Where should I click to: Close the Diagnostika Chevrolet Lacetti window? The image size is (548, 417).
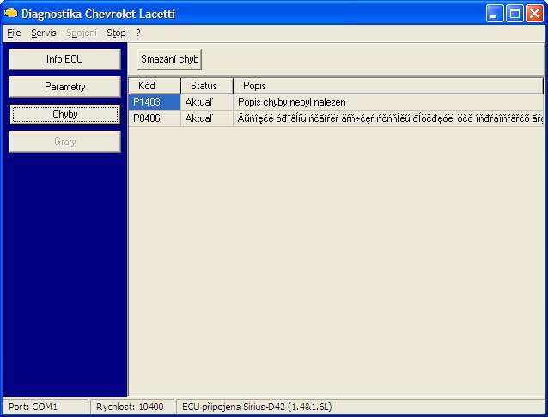(535, 14)
